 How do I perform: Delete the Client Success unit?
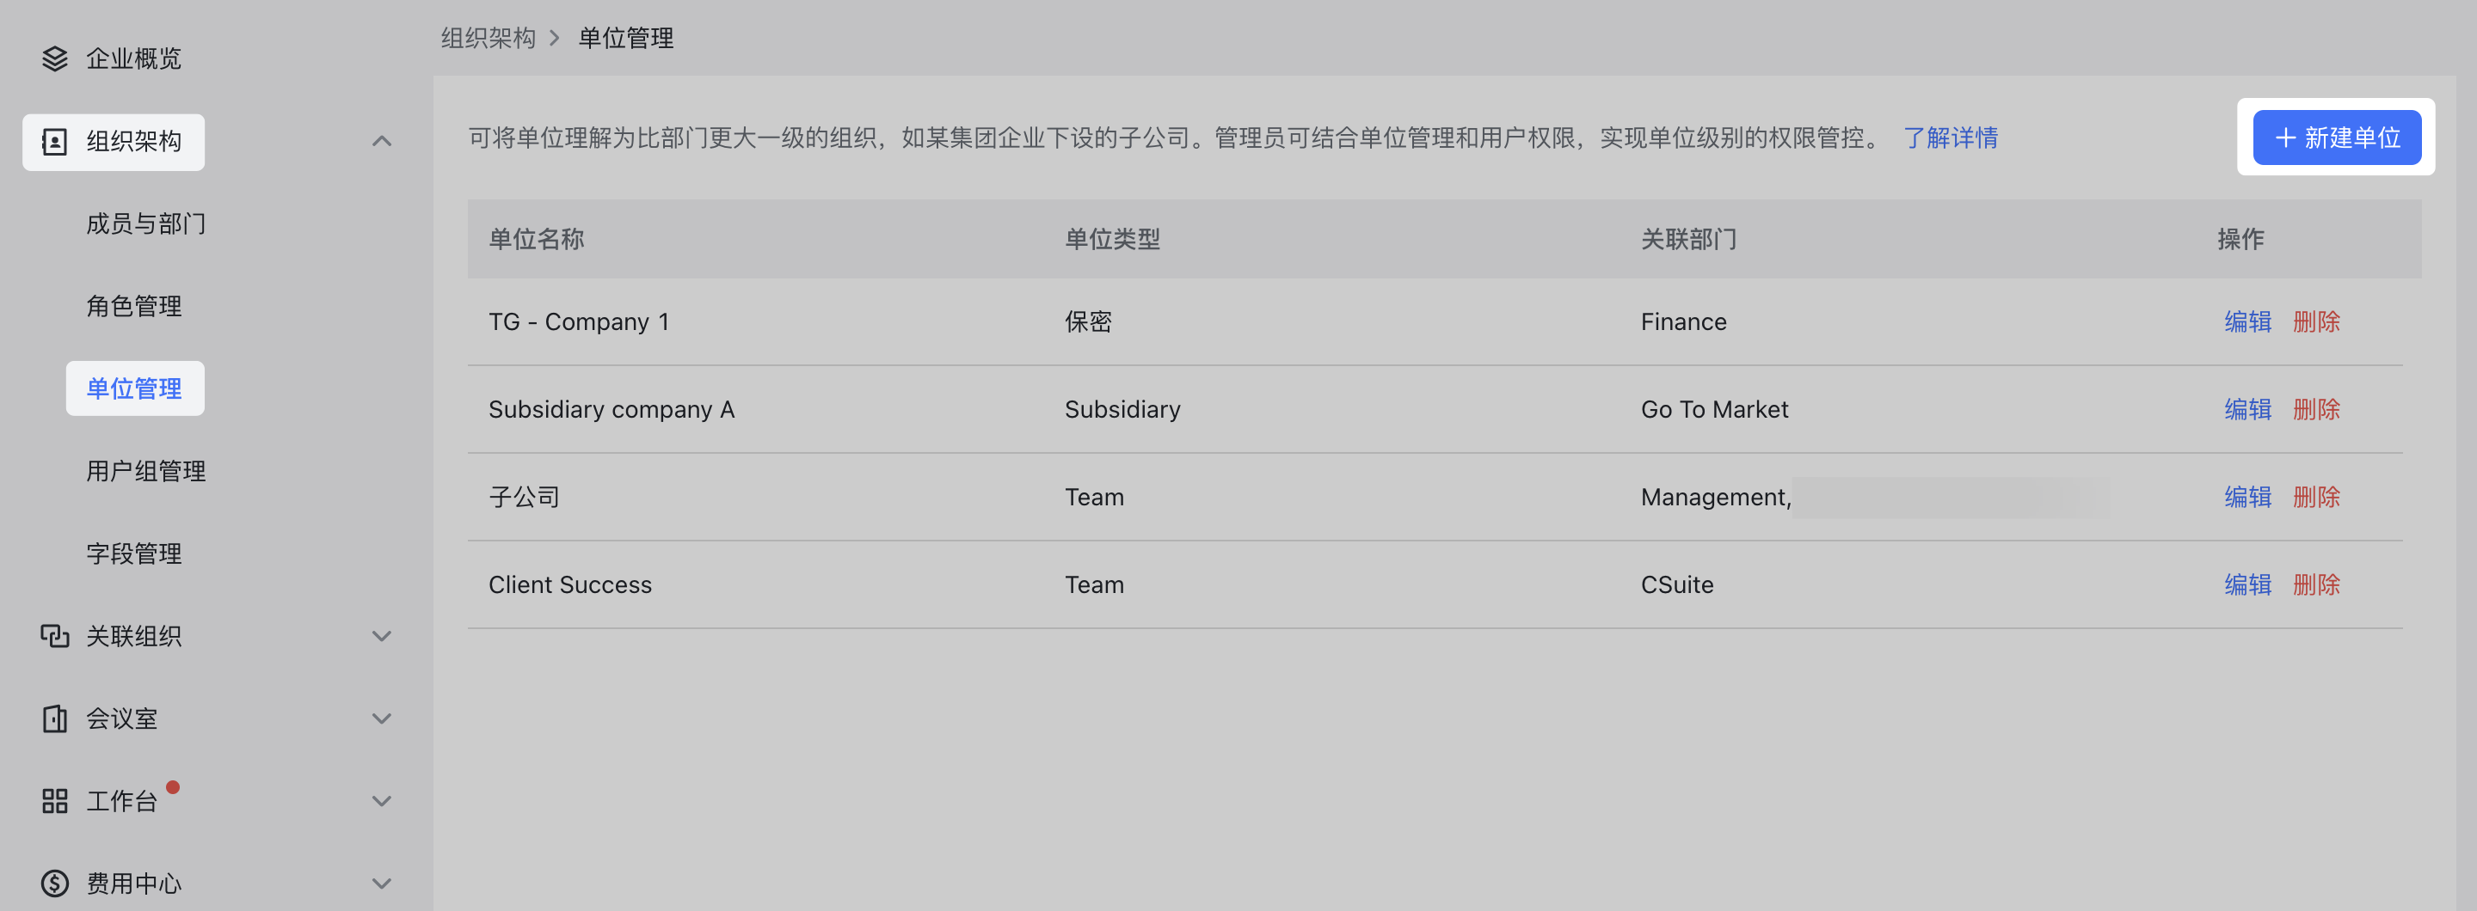point(2316,584)
